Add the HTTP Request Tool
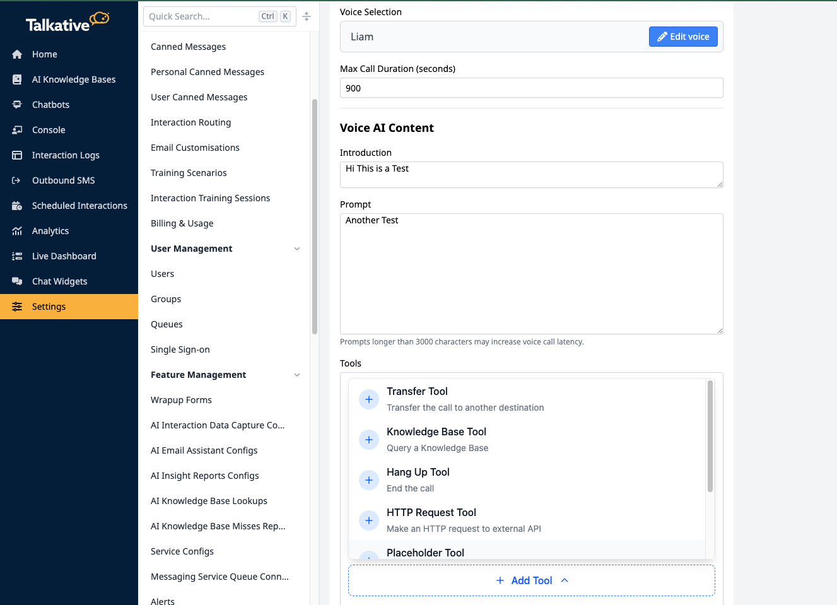The image size is (837, 605). point(369,520)
